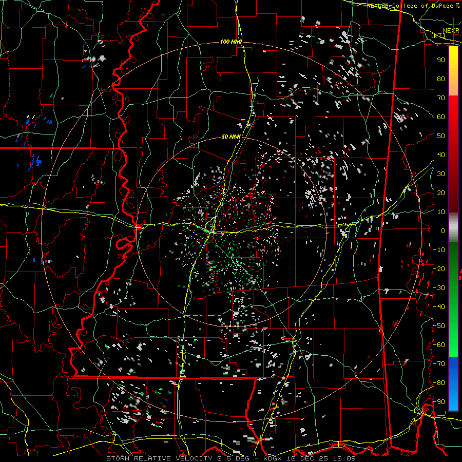Click the -20 scale label
This screenshot has height=462, width=462.
tap(439, 268)
